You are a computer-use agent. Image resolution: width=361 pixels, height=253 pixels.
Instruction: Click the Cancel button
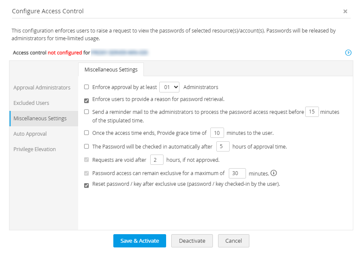pos(234,241)
